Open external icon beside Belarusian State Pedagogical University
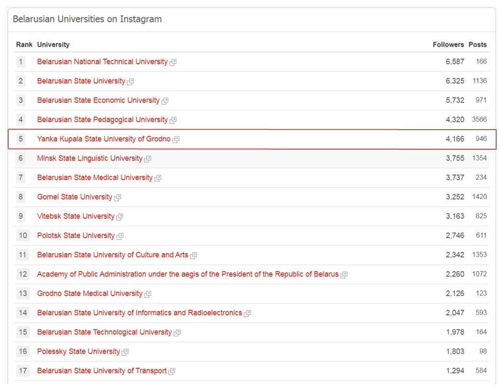Screen dimensions: 500x388 pyautogui.click(x=173, y=120)
